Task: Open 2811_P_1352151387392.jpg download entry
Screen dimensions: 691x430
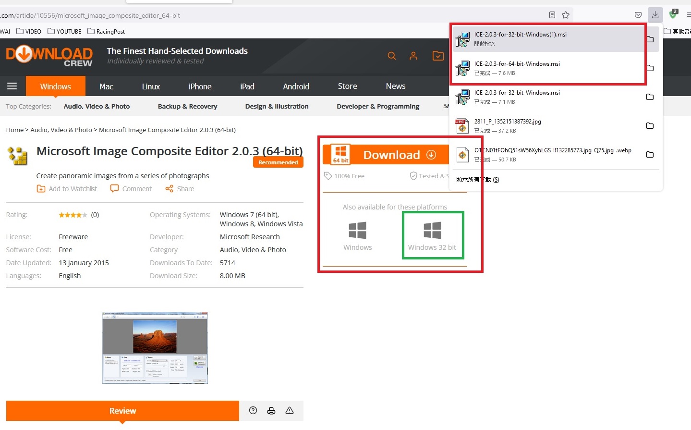Action: tap(547, 125)
